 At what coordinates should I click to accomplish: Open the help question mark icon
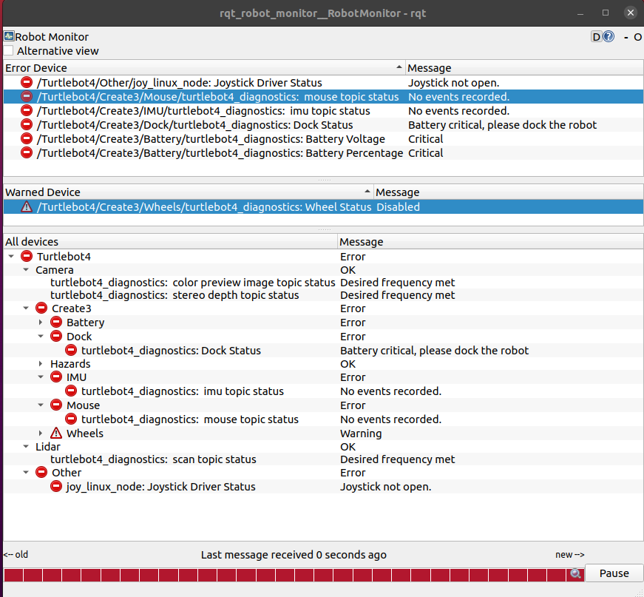pyautogui.click(x=609, y=36)
